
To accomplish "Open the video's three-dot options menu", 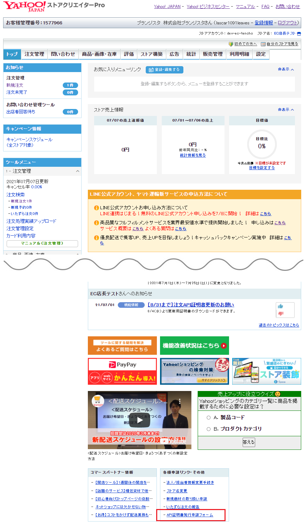I will coord(180,401).
